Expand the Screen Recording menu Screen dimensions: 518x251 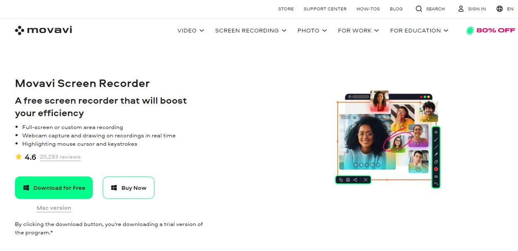pos(251,30)
